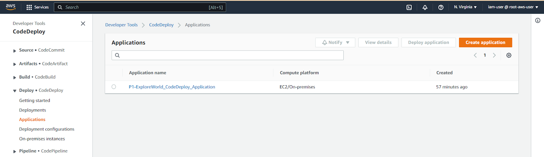This screenshot has height=157, width=544.
Task: Go to previous page arrow
Action: point(475,55)
